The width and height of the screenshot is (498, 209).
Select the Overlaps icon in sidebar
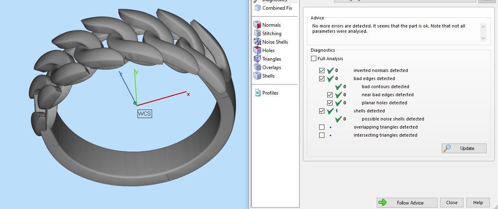[x=257, y=68]
